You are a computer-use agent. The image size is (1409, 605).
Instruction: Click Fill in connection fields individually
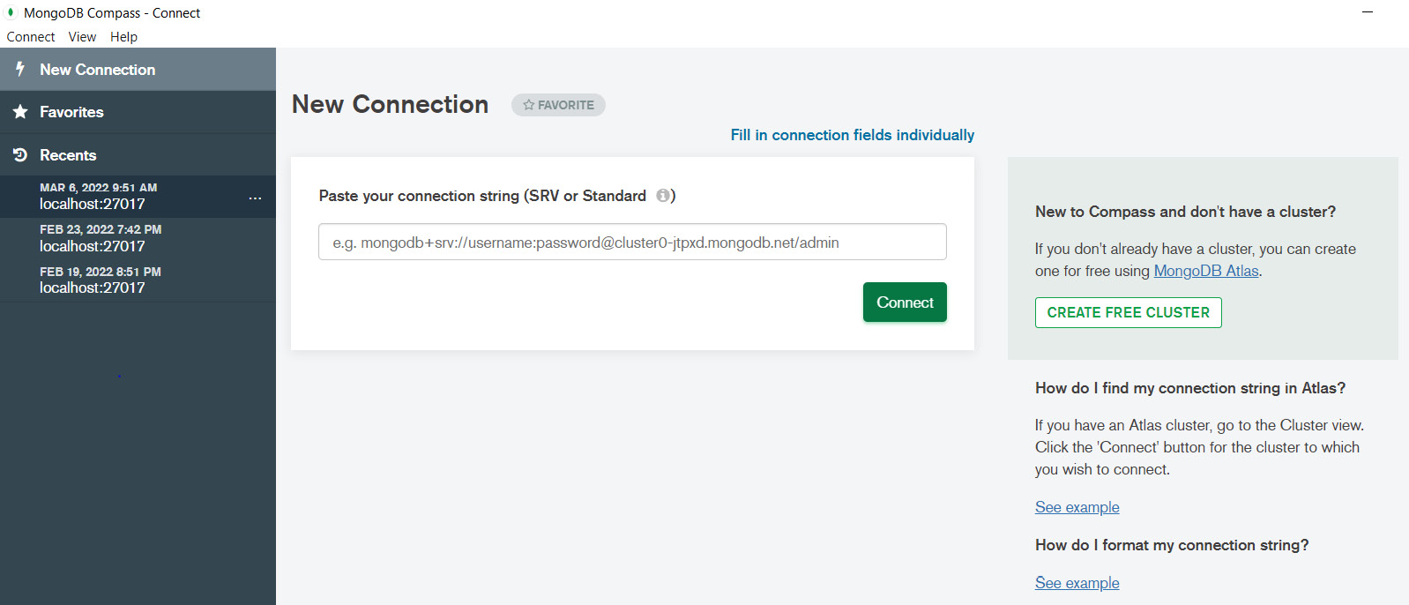[x=851, y=135]
